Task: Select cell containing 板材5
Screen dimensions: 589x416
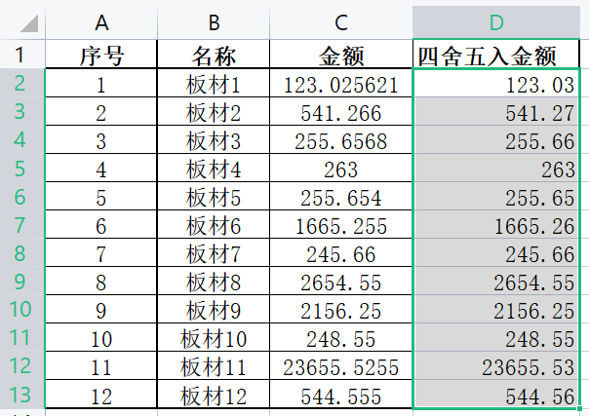Action: 214,196
